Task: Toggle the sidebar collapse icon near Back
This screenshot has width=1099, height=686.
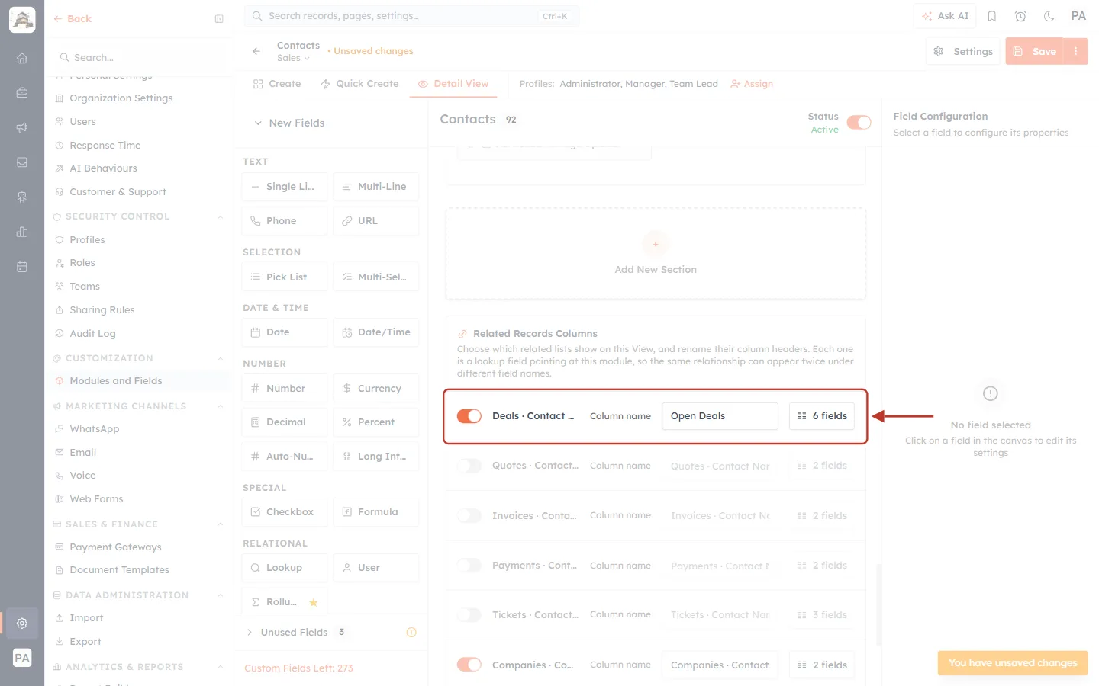Action: (x=219, y=19)
